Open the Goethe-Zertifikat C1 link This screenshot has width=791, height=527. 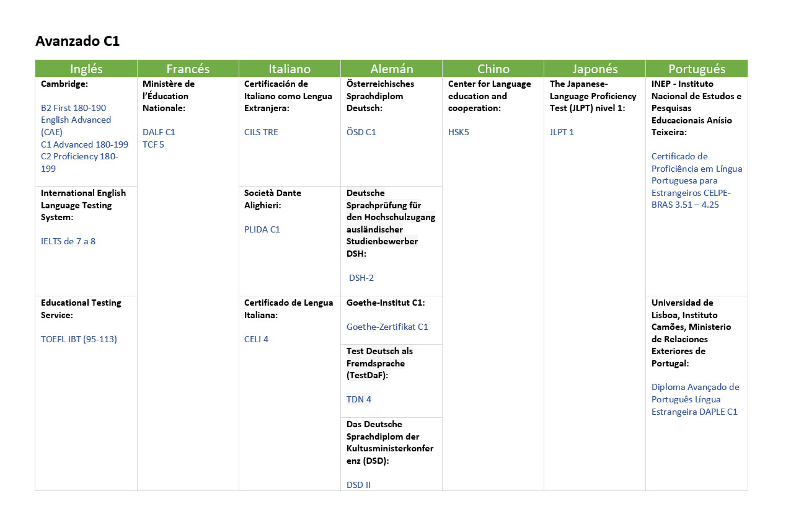point(387,327)
